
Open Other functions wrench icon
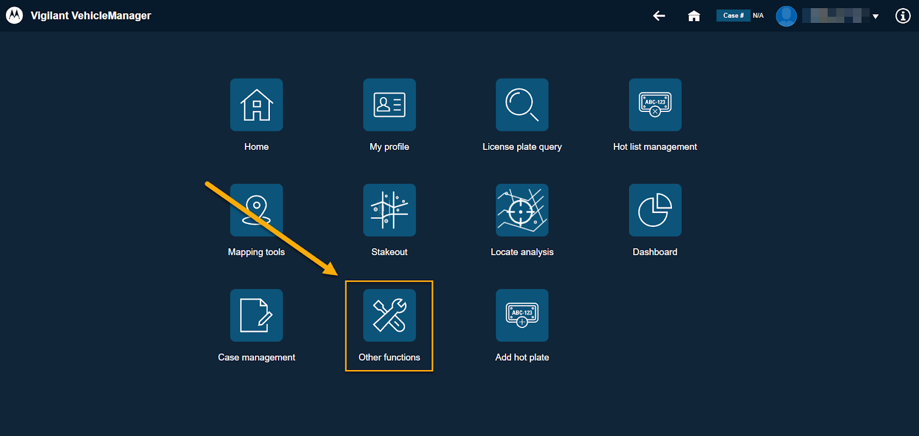coord(389,315)
